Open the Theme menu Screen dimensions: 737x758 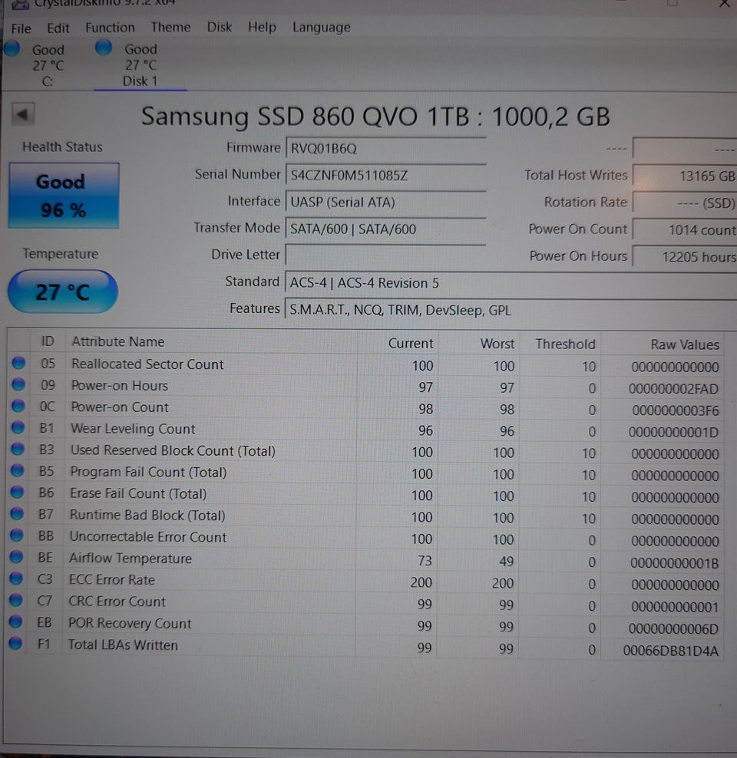tap(170, 27)
